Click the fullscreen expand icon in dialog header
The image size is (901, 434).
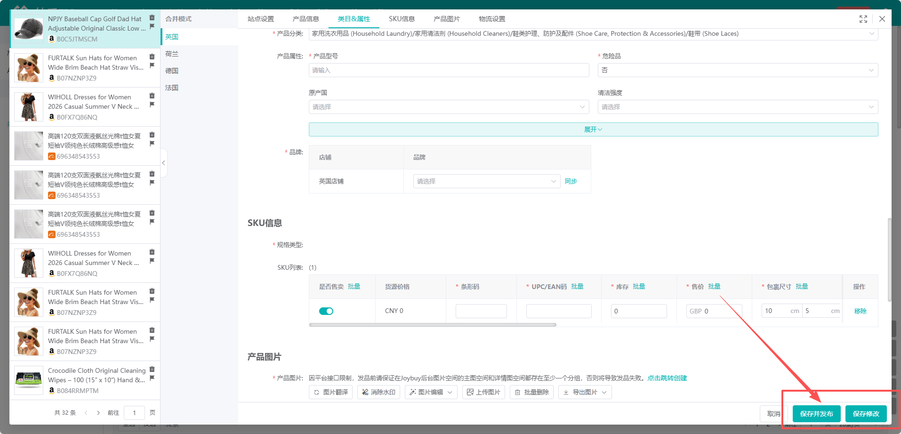point(863,19)
